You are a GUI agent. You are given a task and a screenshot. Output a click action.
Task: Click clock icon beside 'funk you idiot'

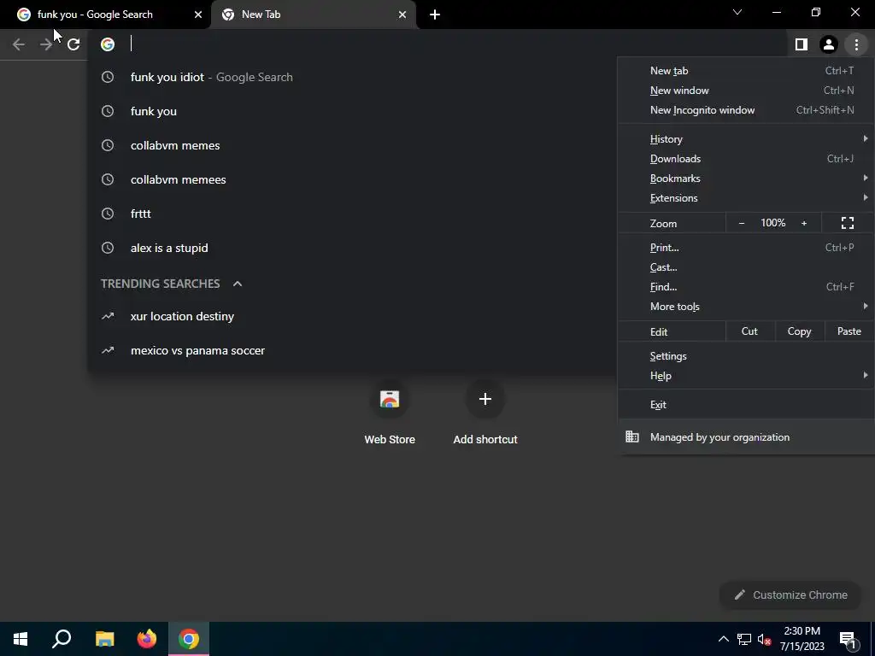pos(108,77)
